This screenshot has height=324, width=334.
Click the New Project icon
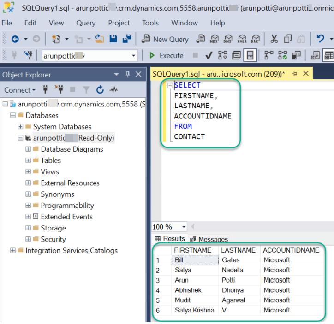(56, 39)
